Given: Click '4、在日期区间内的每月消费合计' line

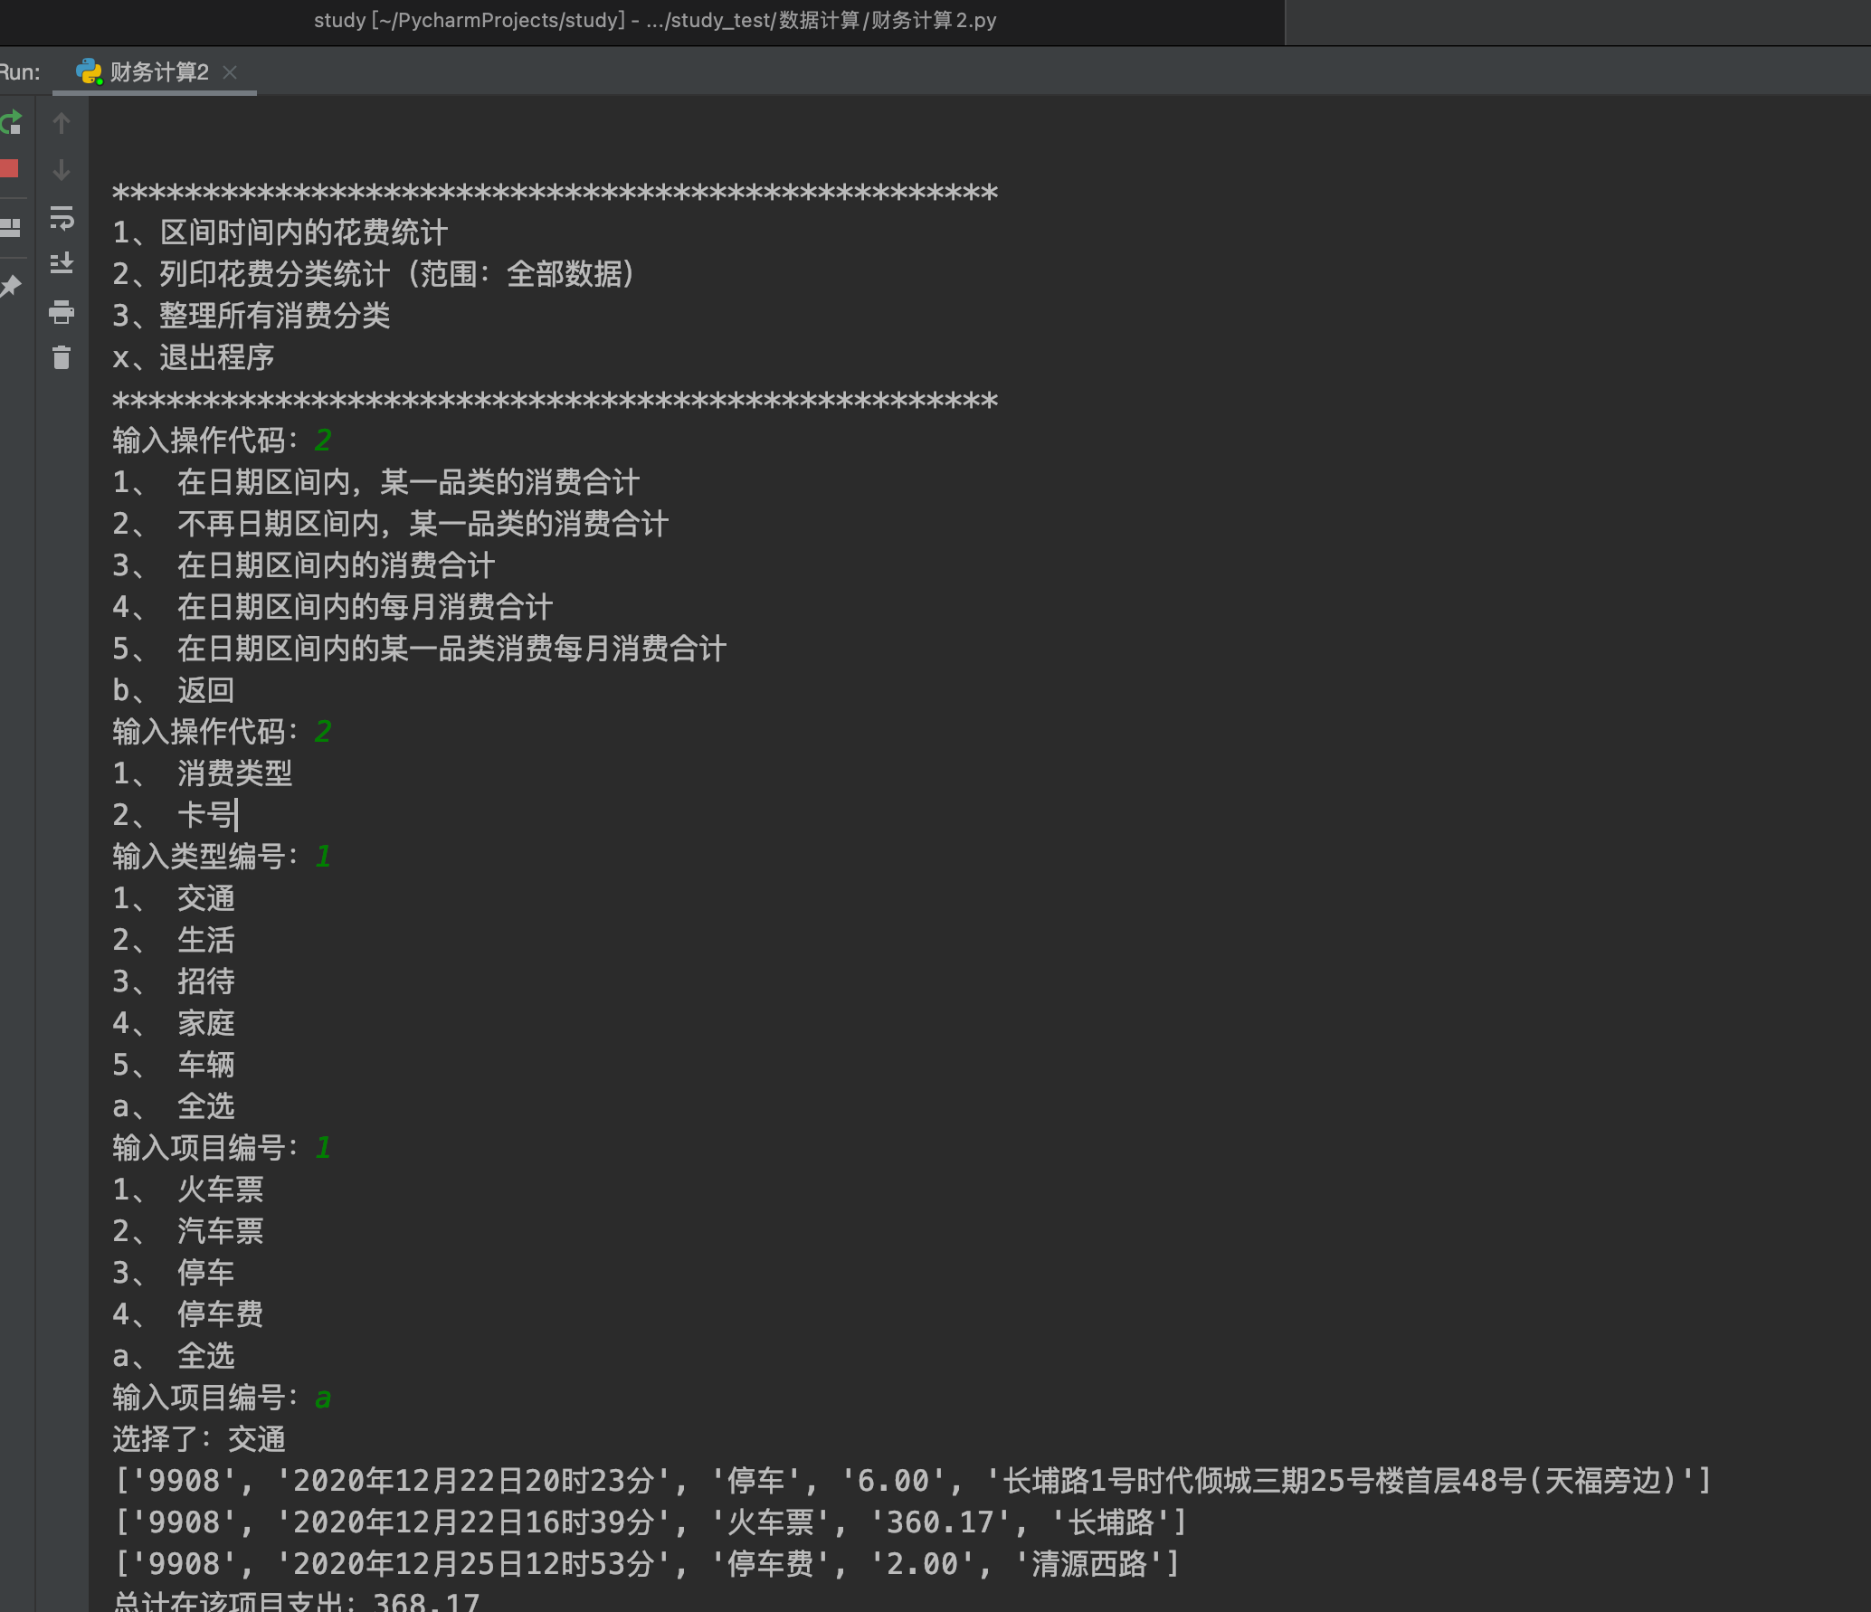Looking at the screenshot, I should 332,607.
